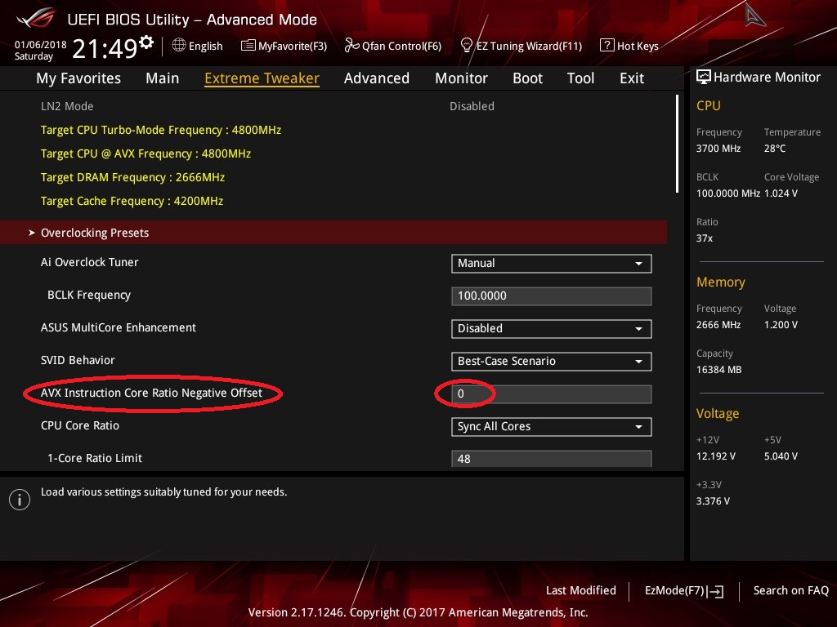The height and width of the screenshot is (627, 837).
Task: Open the Monitor tab
Action: tap(461, 78)
